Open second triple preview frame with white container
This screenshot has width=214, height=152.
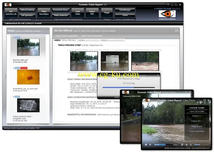115,61
